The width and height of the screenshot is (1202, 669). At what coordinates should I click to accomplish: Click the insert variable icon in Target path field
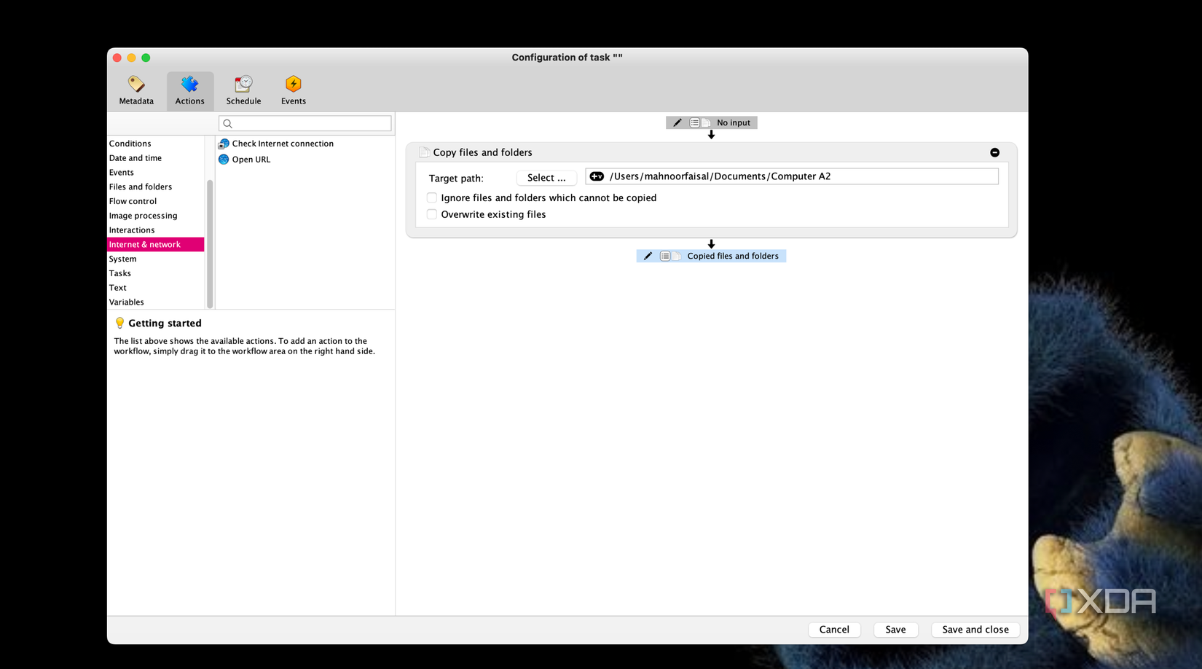596,176
